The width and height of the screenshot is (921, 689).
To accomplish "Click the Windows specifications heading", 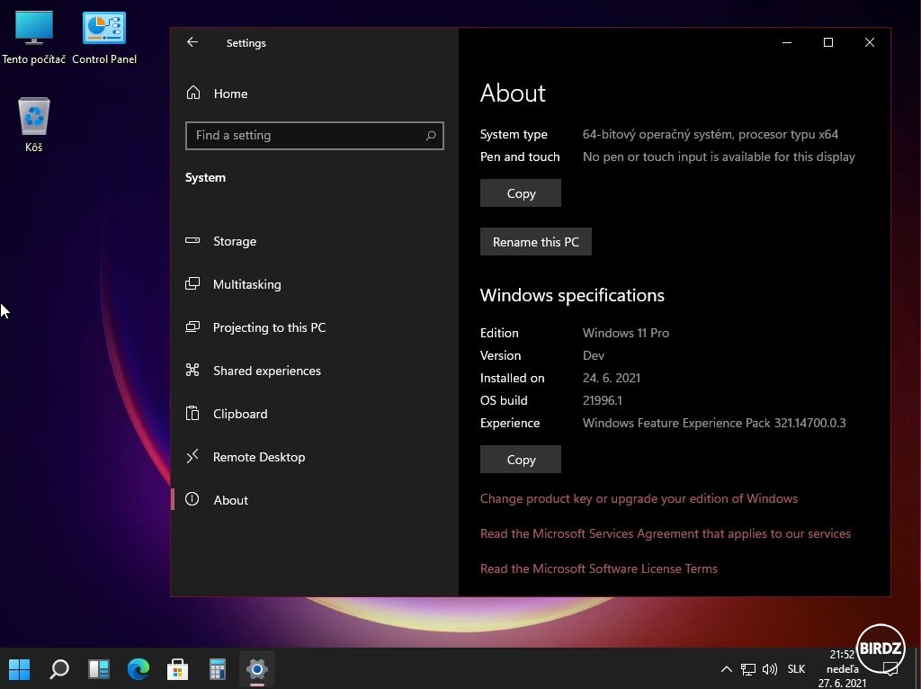I will (572, 295).
